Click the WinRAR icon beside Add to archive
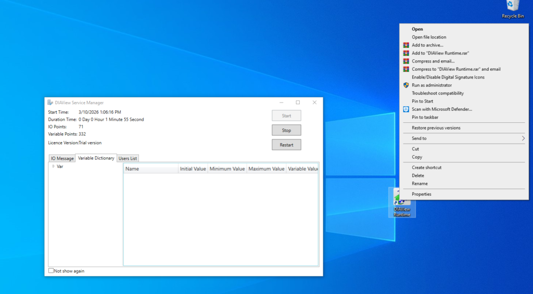 [406, 45]
